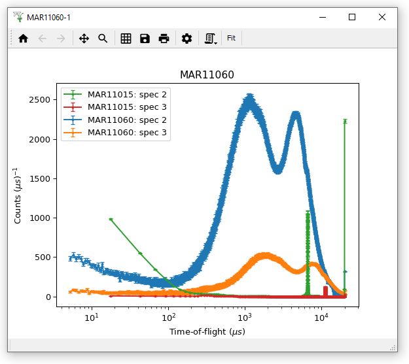Select legend entry MAR11015: spec 2
The image size is (409, 364).
(127, 95)
